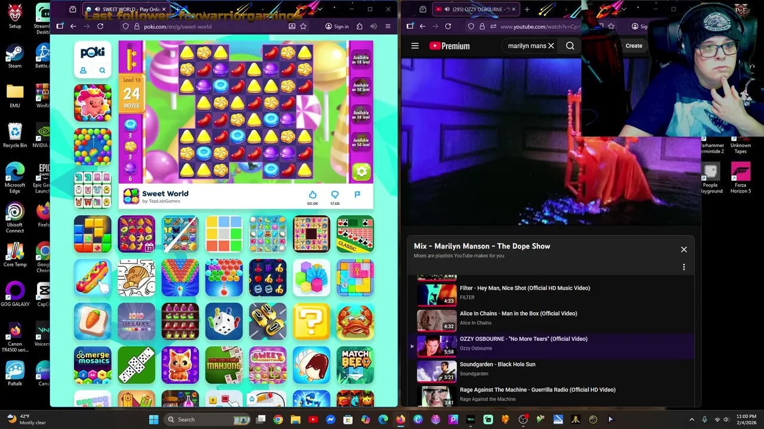The height and width of the screenshot is (429, 764).
Task: Open the red crab game tile
Action: pos(355,322)
